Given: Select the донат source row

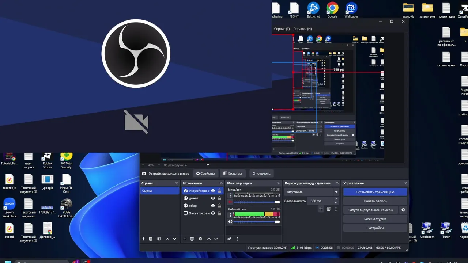Looking at the screenshot, I should click(203, 198).
